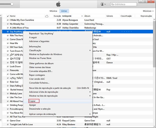Screen dimensions: 156x128
Task: Select Desassinalar a selecção
Action: (x=40, y=109)
